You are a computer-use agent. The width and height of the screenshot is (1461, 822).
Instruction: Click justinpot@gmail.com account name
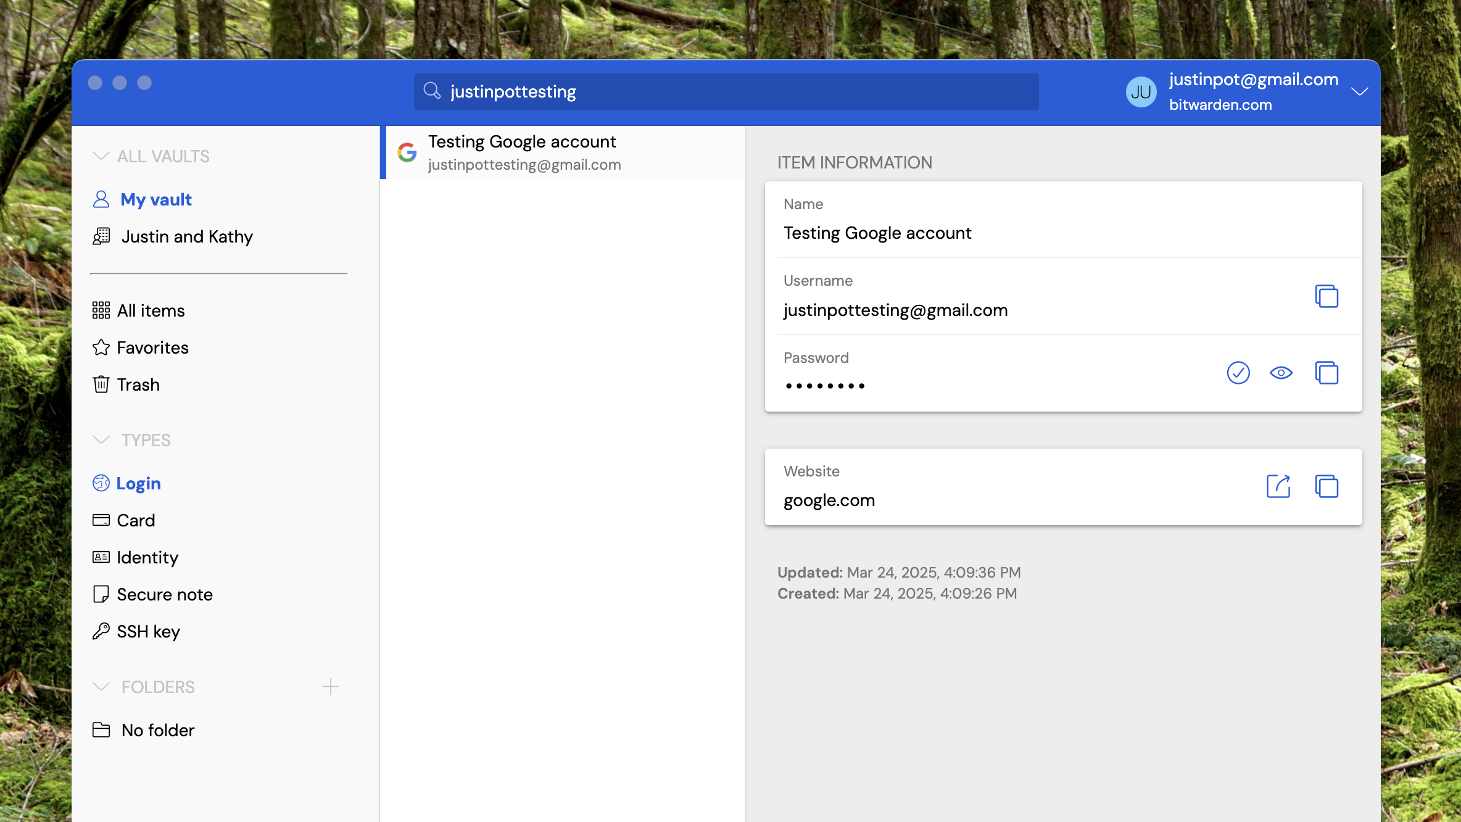click(x=1254, y=80)
